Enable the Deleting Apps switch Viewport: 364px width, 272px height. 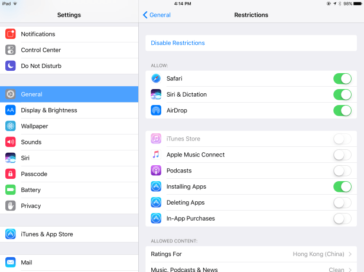tap(342, 202)
